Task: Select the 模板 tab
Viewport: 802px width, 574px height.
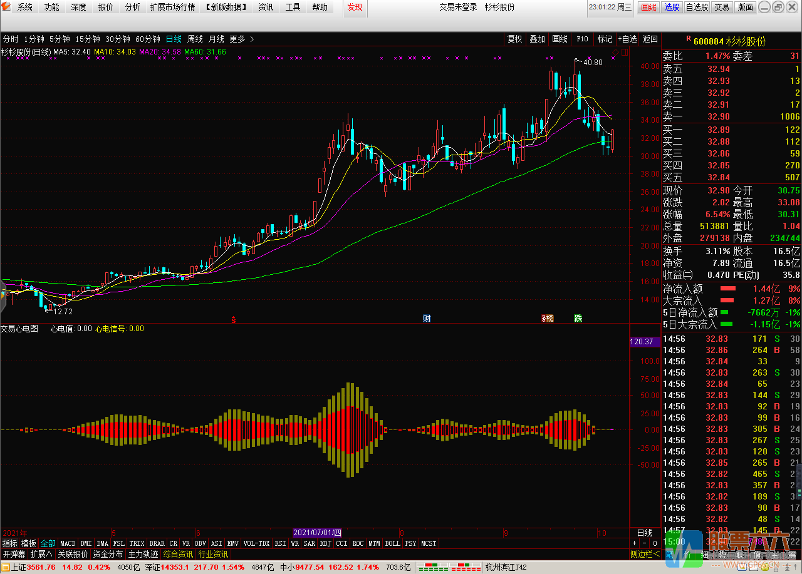Action: click(29, 543)
